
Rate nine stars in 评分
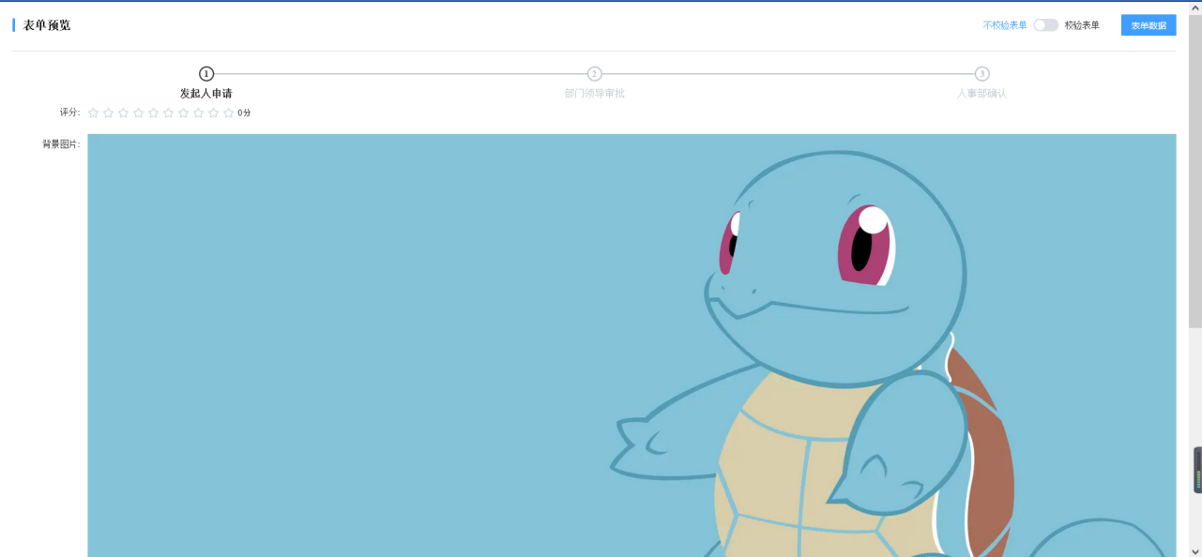click(214, 113)
